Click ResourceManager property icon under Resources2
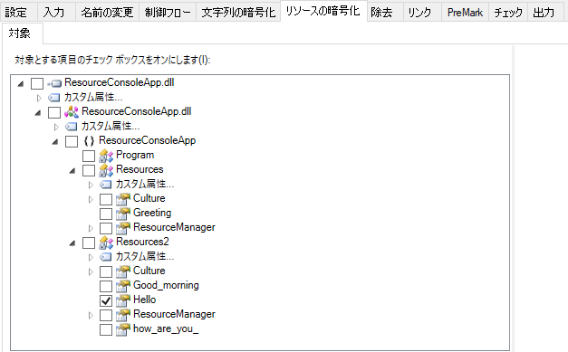 click(123, 315)
